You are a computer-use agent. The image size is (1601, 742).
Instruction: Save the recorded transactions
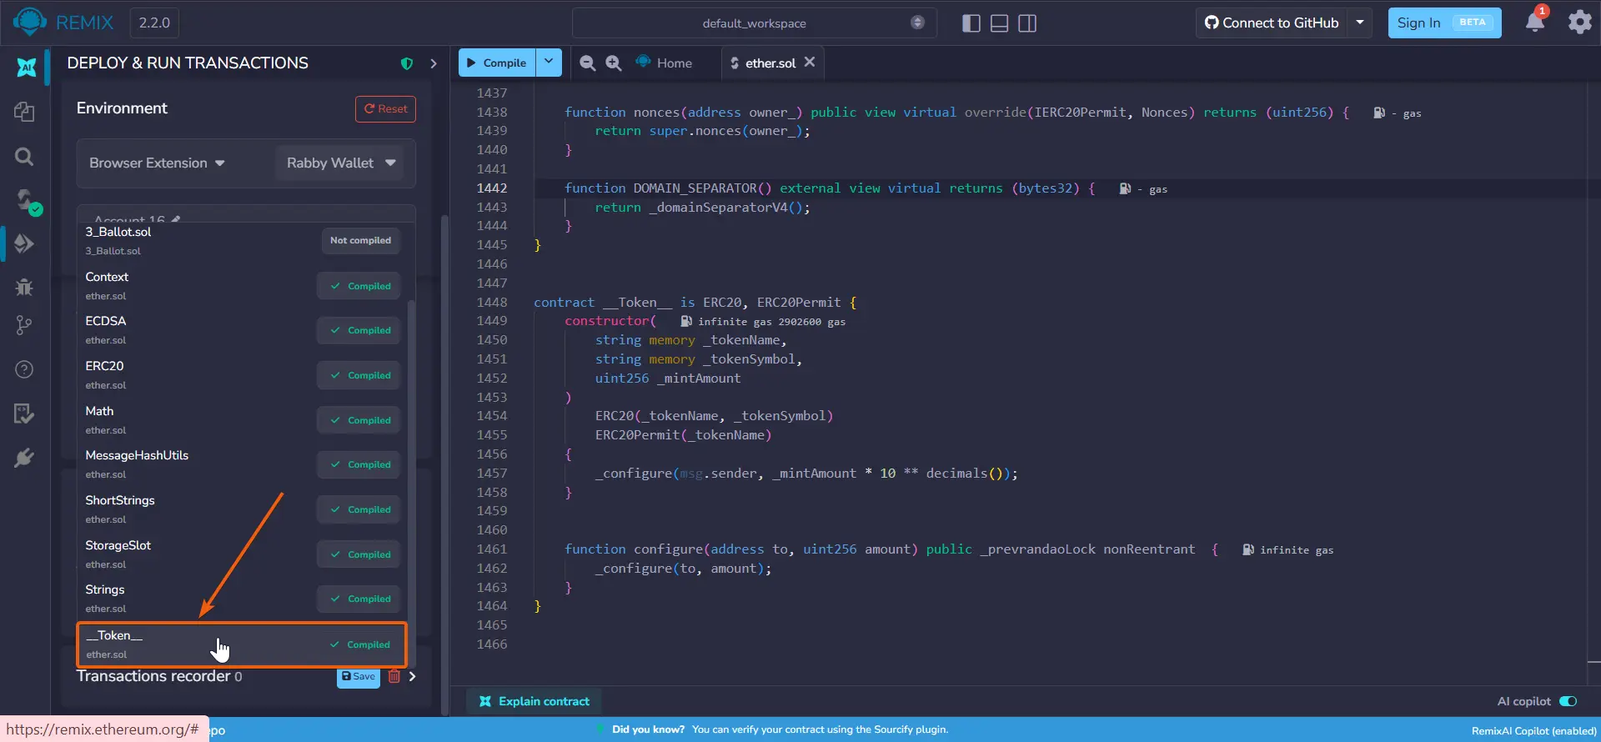coord(359,677)
